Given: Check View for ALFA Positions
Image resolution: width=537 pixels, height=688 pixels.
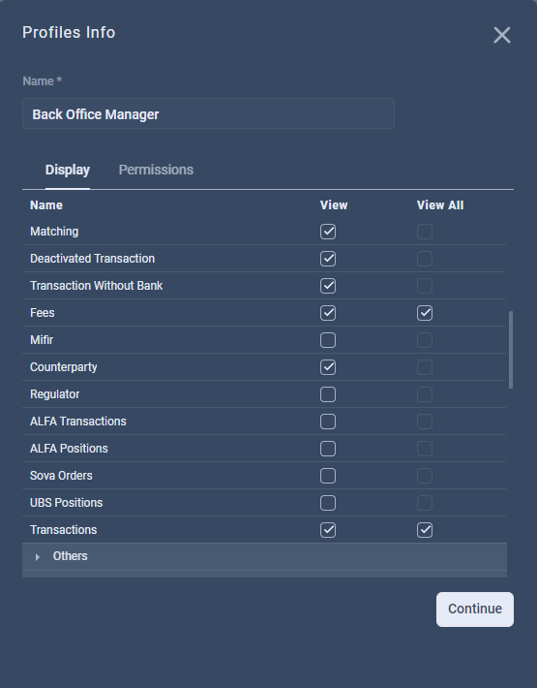Looking at the screenshot, I should tap(328, 449).
